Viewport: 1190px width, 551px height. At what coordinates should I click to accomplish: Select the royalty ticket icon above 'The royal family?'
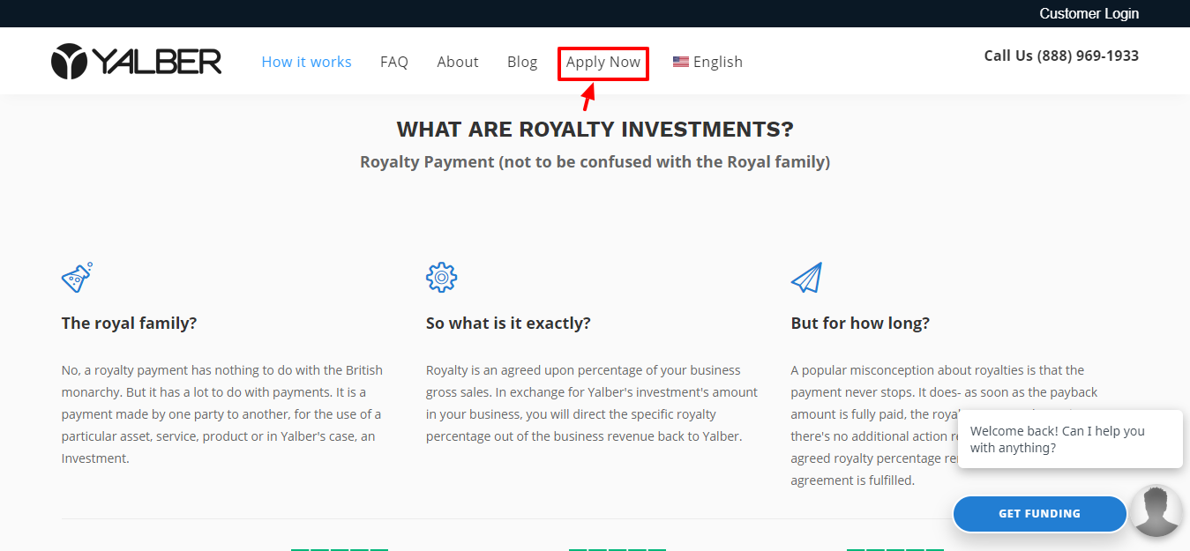pyautogui.click(x=77, y=276)
